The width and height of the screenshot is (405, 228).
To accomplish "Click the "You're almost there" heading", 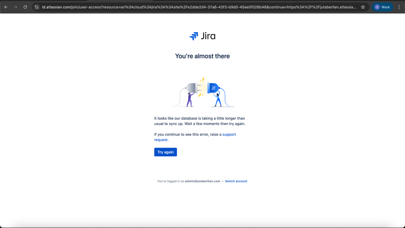I will [x=203, y=56].
